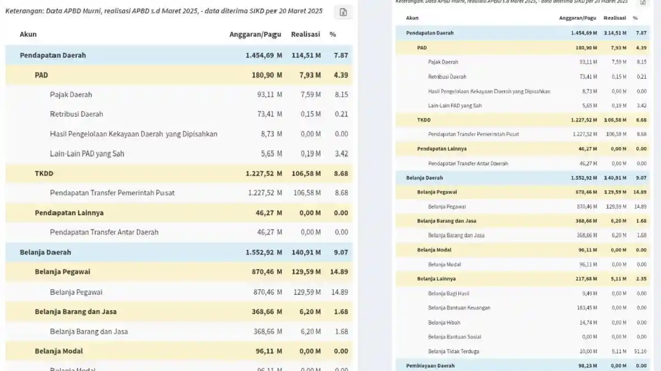Select Retribusi Daerah row in left table
661x371 pixels.
click(179, 114)
